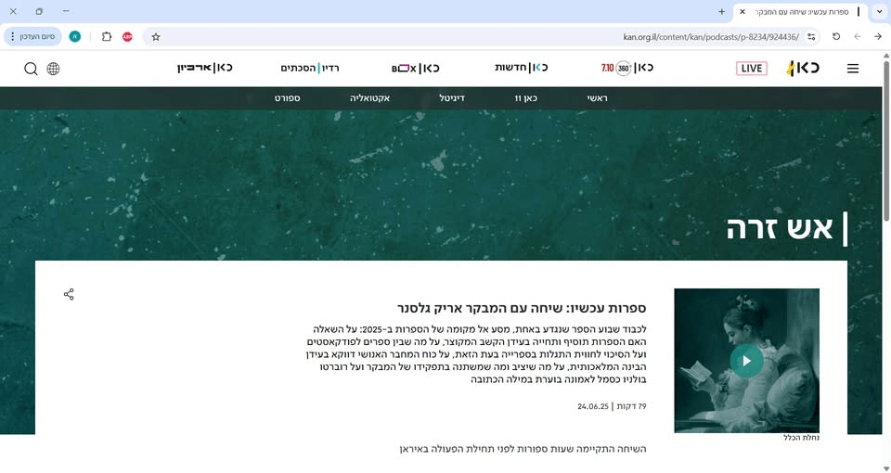Click the ABP adblock extension icon
The width and height of the screenshot is (891, 473).
pyautogui.click(x=128, y=36)
